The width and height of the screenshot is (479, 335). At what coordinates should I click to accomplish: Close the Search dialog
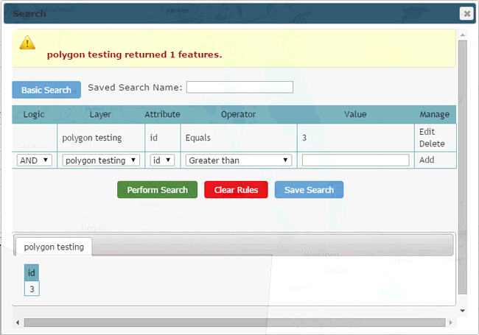[466, 13]
